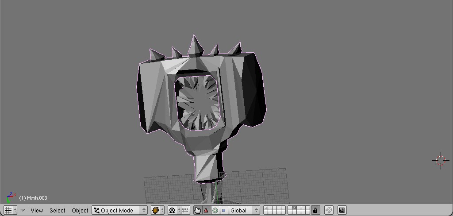Click the active layer button in second layer block
453x216 pixels.
[x=294, y=208]
